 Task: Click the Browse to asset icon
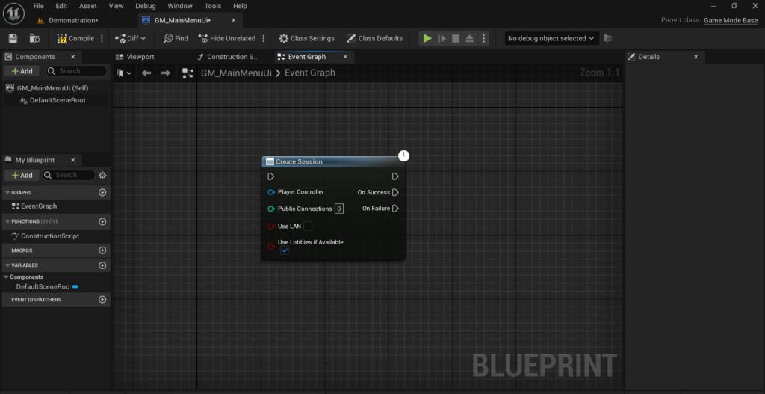pos(34,38)
